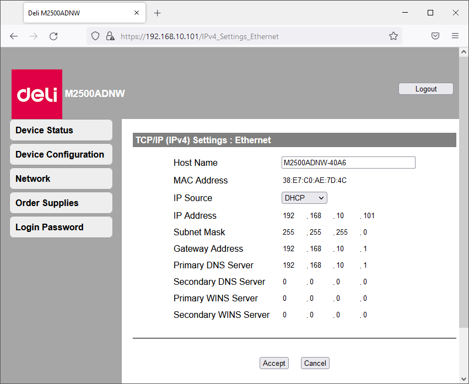Open the Firefox application menu icon
Image resolution: width=469 pixels, height=384 pixels.
pyautogui.click(x=455, y=36)
